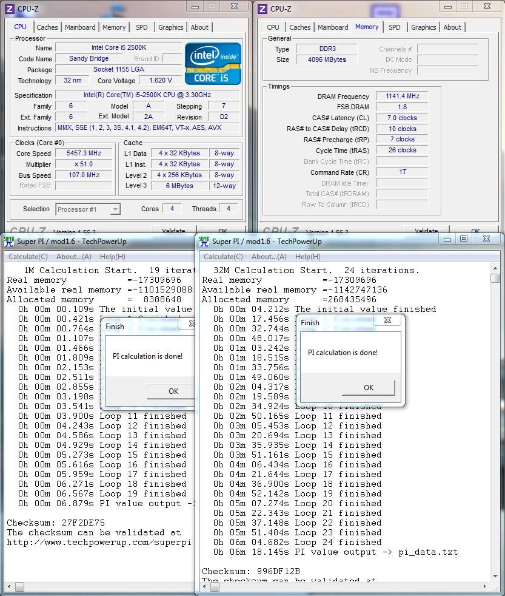Open About menu in 1M Super PI window
Image resolution: width=505 pixels, height=596 pixels.
[x=74, y=257]
